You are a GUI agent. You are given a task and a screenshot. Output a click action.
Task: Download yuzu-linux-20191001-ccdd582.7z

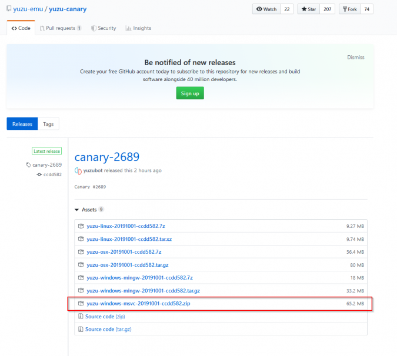(x=126, y=226)
